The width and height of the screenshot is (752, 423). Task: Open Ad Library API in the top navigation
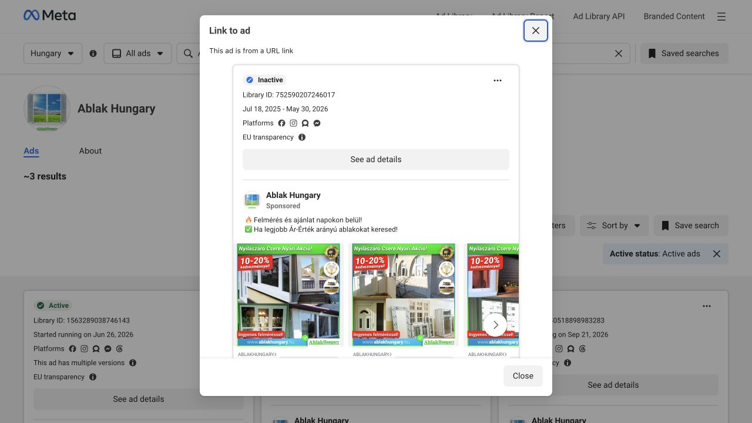599,16
